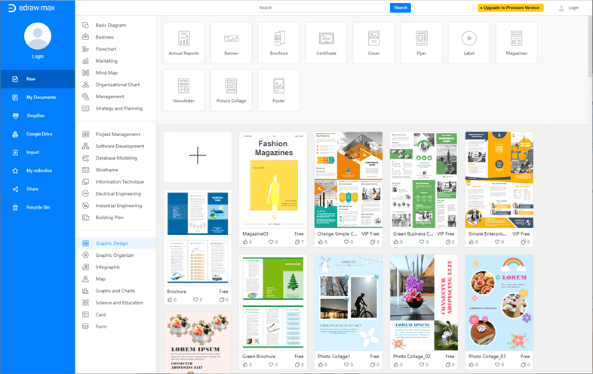This screenshot has width=593, height=374.
Task: Create a blank drawing with plus tile
Action: click(x=198, y=156)
